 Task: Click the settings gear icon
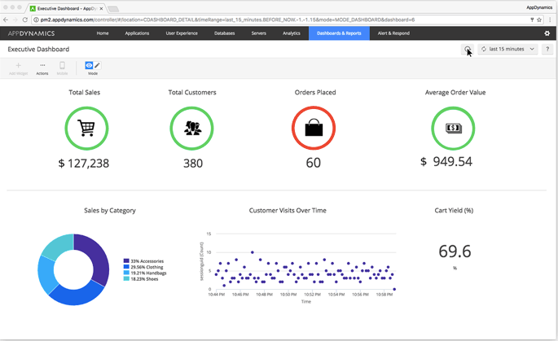547,33
